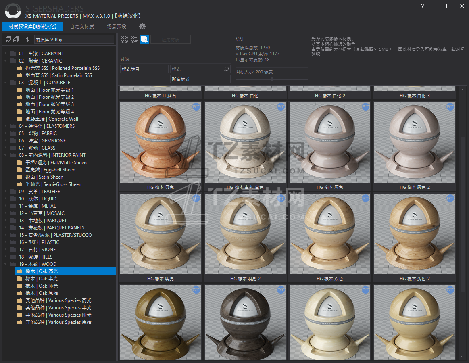Select 地面 | Floor 抛光等级 4
The width and height of the screenshot is (469, 363).
(x=49, y=112)
